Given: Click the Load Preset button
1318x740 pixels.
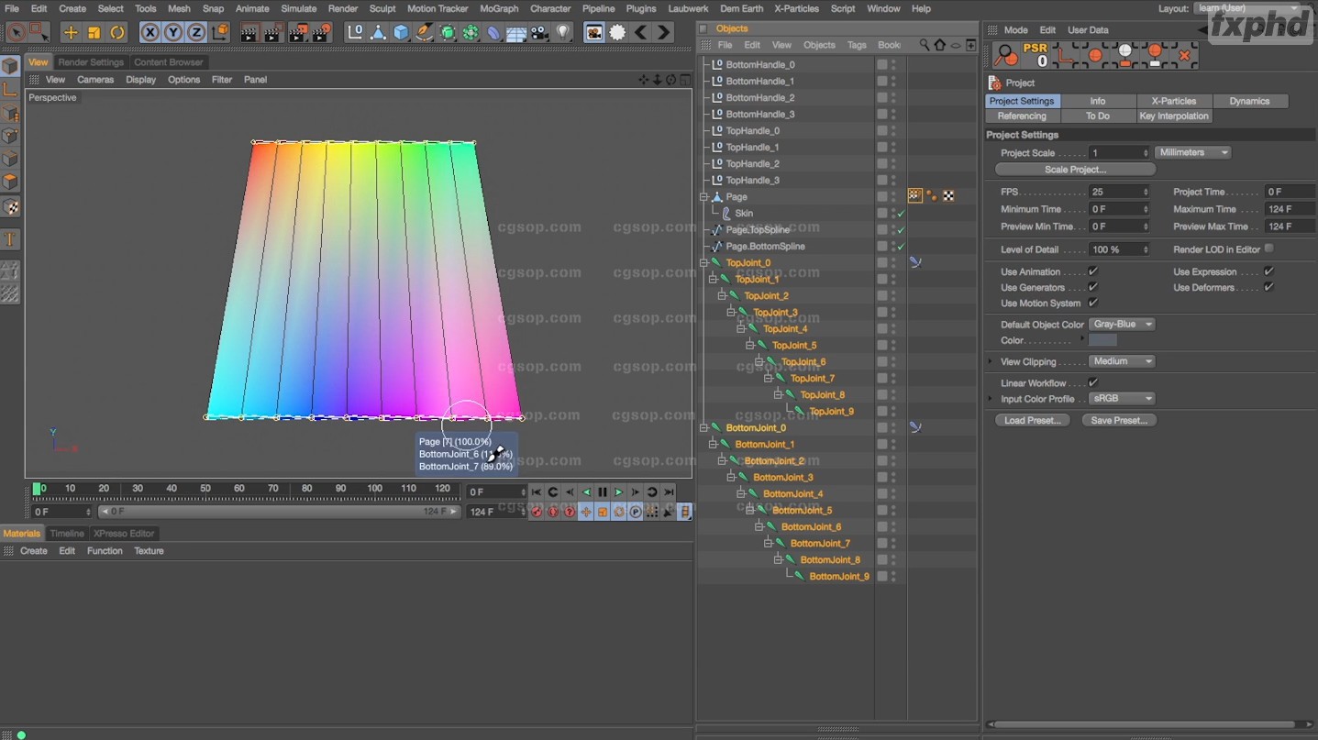Looking at the screenshot, I should pyautogui.click(x=1032, y=420).
